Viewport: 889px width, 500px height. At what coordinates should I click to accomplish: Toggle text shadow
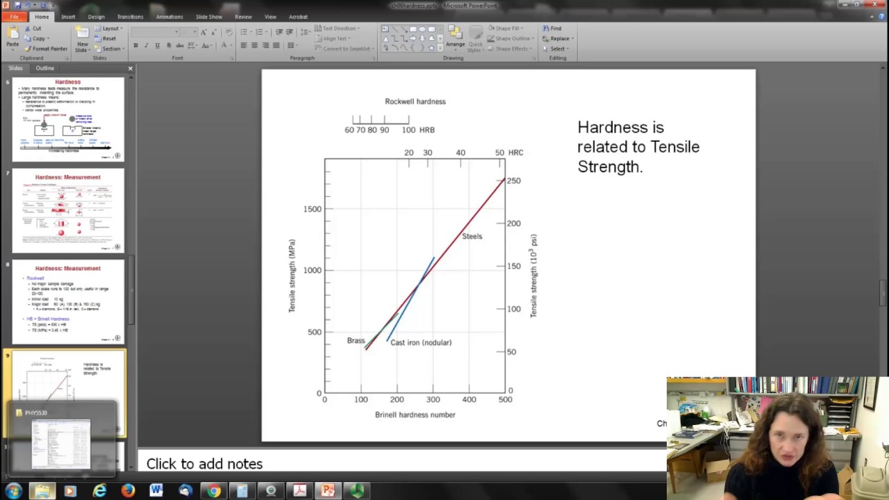[x=168, y=46]
